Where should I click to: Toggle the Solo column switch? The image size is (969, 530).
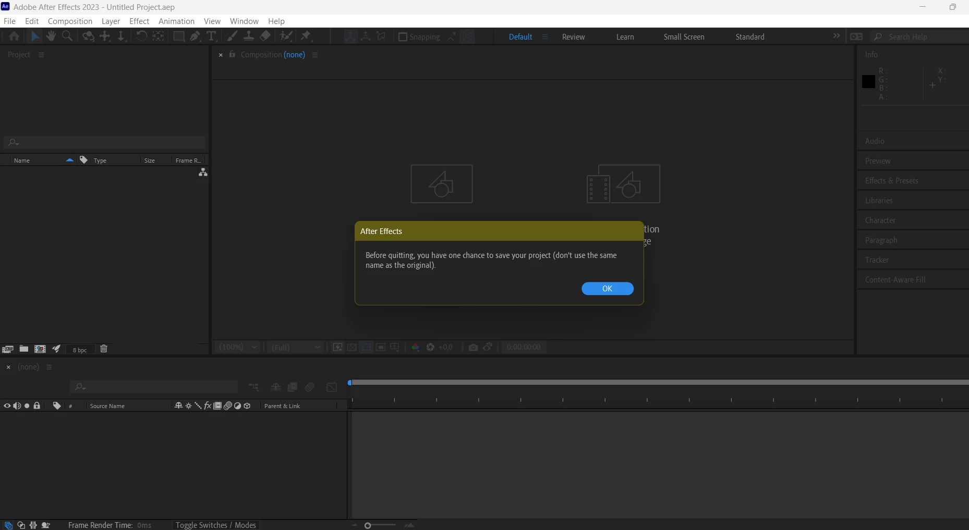[x=27, y=405]
